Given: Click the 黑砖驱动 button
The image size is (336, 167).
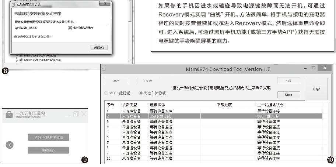Looking at the screenshot, I should pos(48,150).
